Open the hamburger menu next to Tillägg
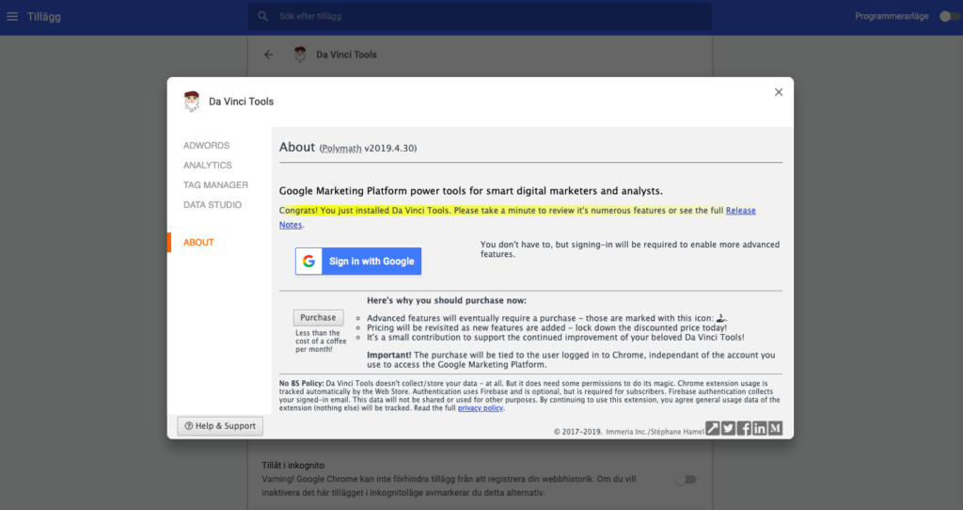The width and height of the screenshot is (963, 510). coord(12,17)
